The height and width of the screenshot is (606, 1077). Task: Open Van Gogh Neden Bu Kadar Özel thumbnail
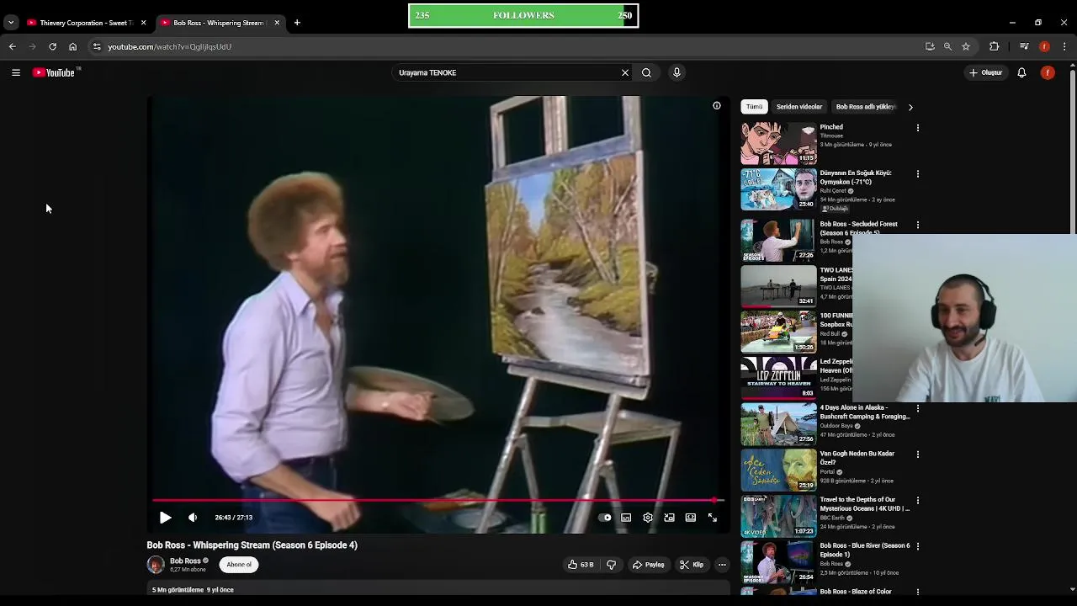tap(778, 470)
